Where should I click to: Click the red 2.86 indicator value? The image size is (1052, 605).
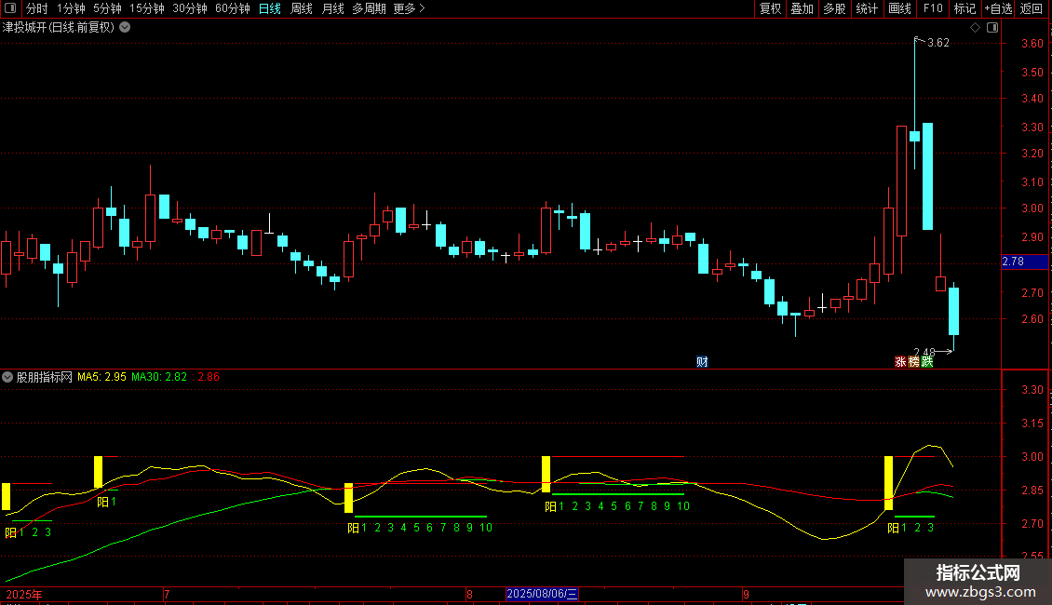(208, 377)
